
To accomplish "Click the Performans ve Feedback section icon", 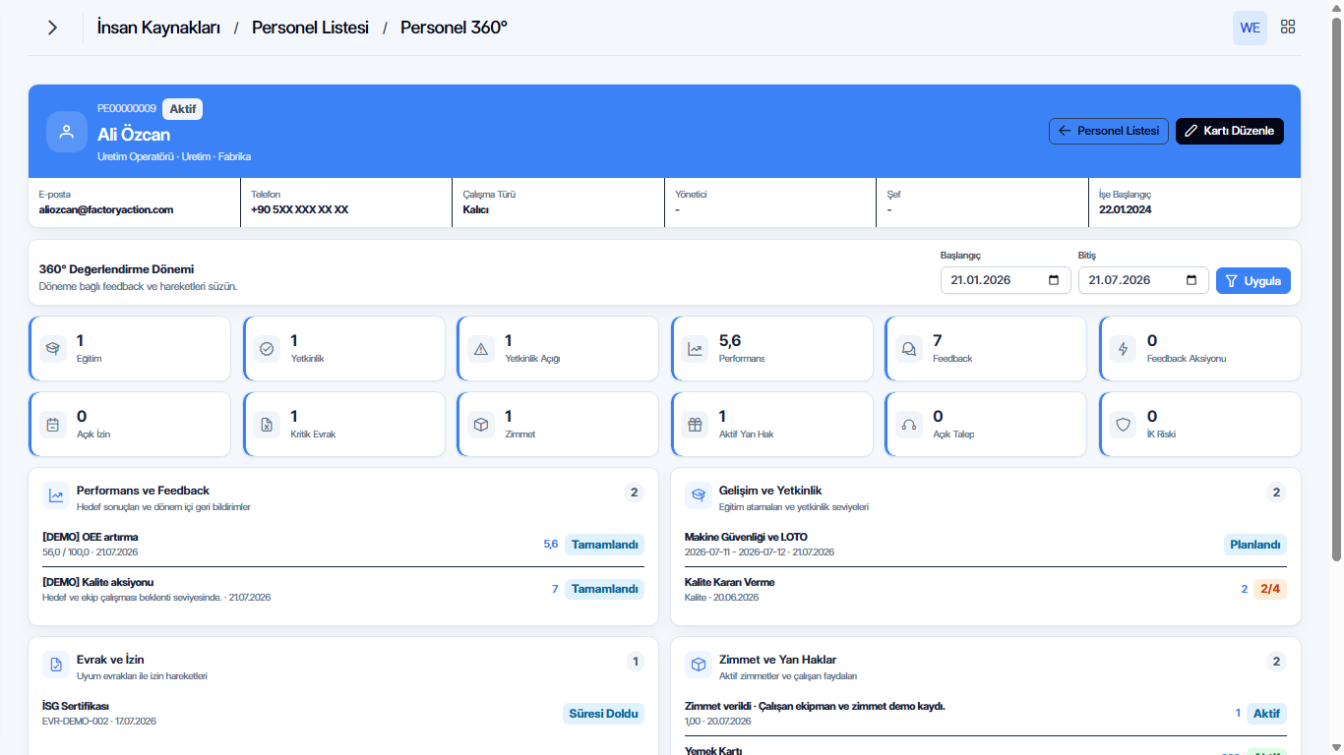I will click(x=56, y=496).
